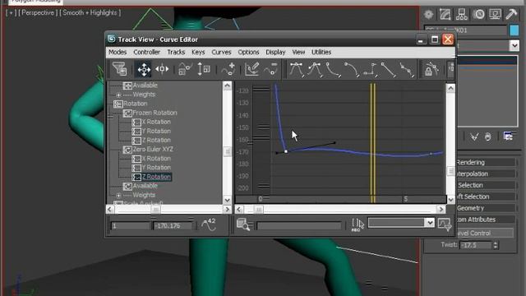Set tangents to Custom
This screenshot has width=526, height=296.
coord(315,69)
